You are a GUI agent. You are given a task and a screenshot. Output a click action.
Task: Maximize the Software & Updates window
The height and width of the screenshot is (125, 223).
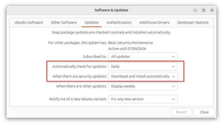(x=204, y=10)
